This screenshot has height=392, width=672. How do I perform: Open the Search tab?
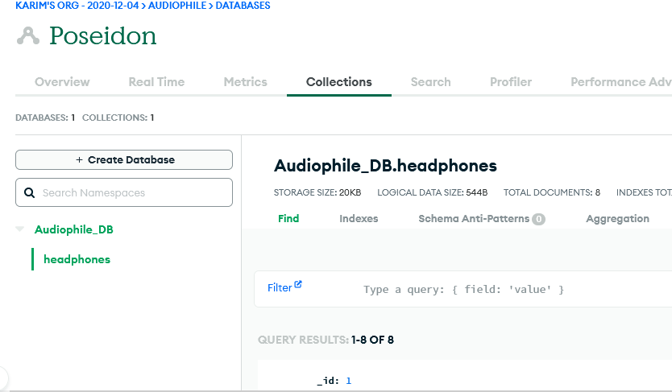coord(430,82)
